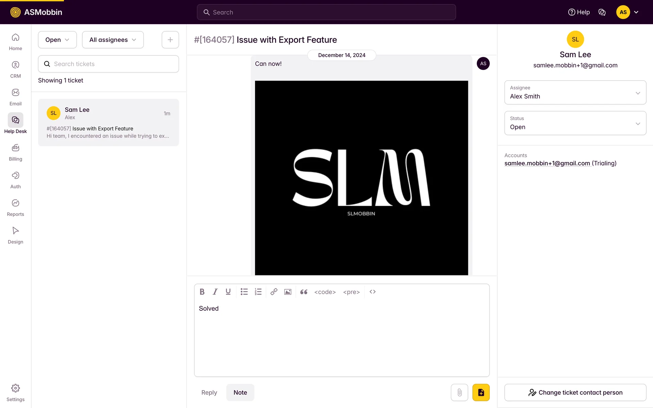Image resolution: width=653 pixels, height=408 pixels.
Task: Click the insert image icon
Action: (x=288, y=292)
